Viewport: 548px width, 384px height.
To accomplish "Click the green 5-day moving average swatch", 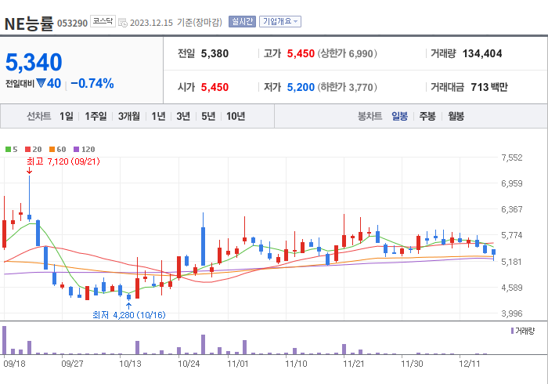I will 8,150.
